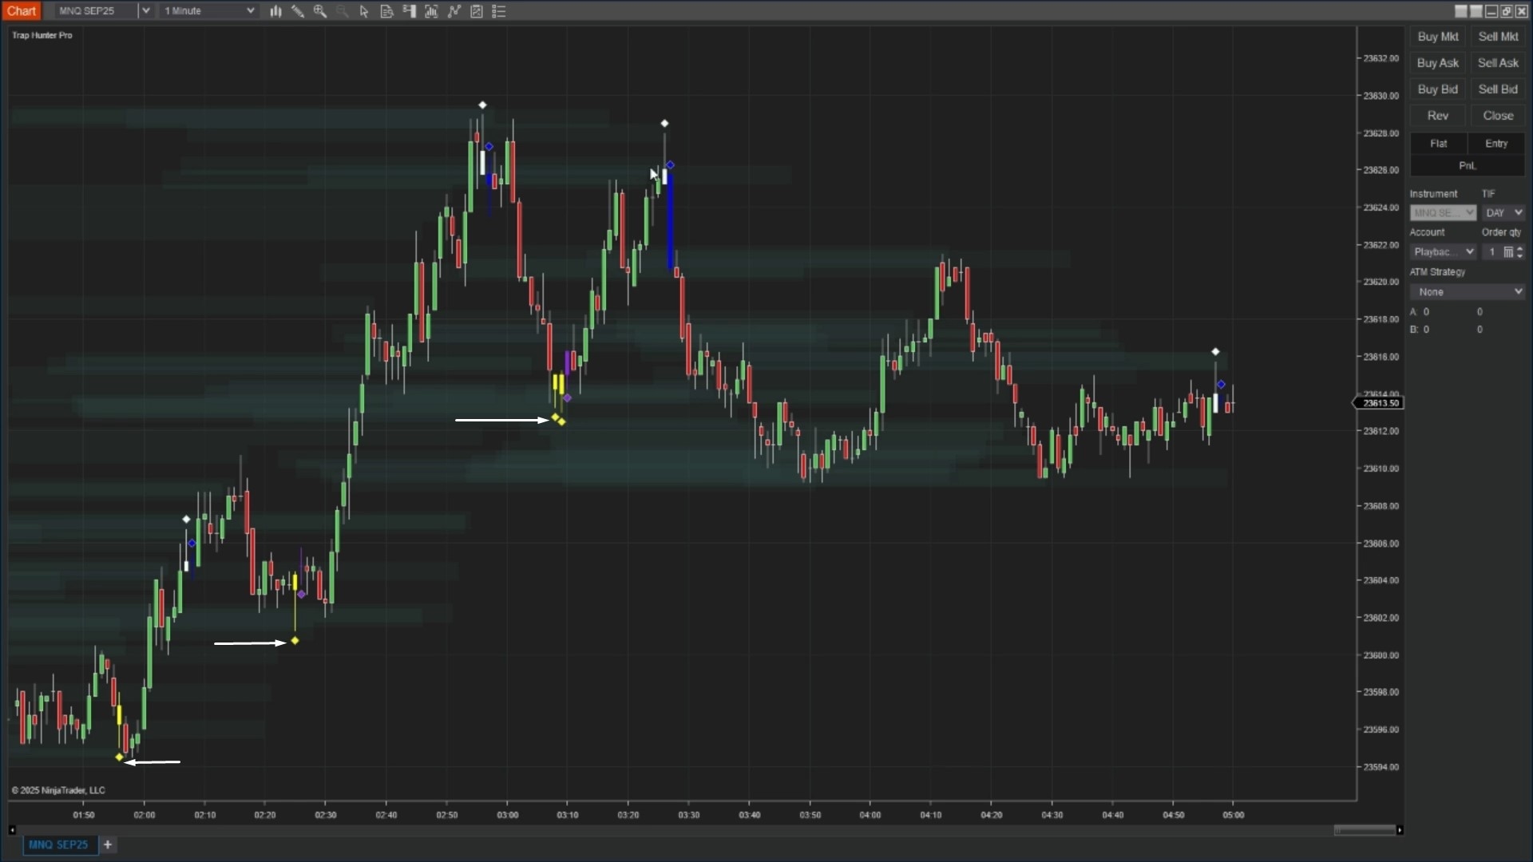The width and height of the screenshot is (1533, 862).
Task: Toggle the Entry display field
Action: 1496,144
